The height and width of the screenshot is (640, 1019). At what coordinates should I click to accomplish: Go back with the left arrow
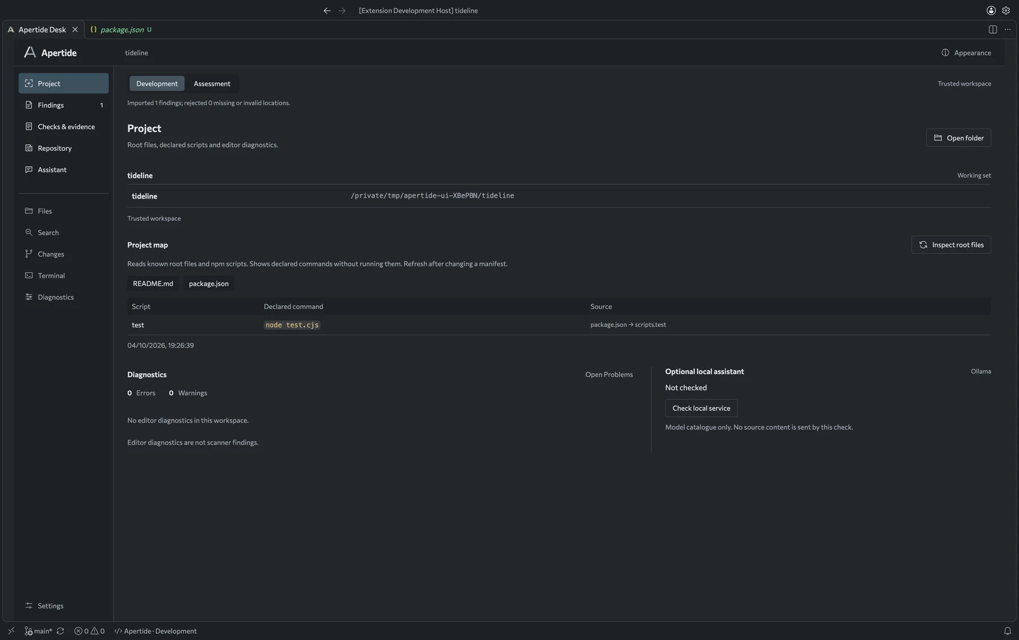tap(327, 11)
